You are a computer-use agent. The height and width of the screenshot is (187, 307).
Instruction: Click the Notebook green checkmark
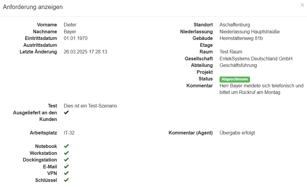point(66,146)
